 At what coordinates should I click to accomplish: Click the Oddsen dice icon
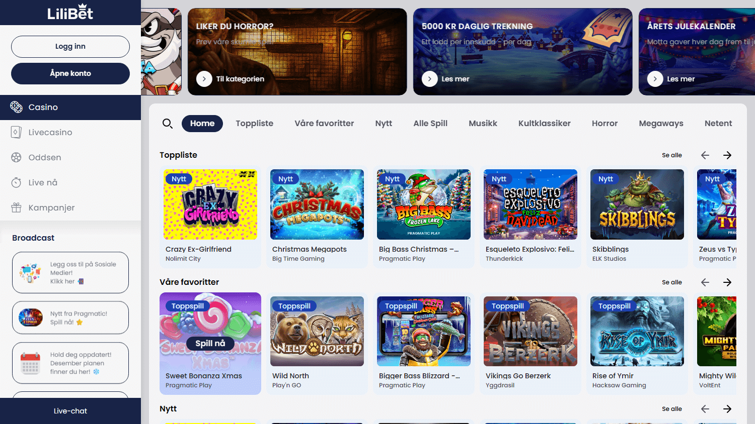click(16, 157)
